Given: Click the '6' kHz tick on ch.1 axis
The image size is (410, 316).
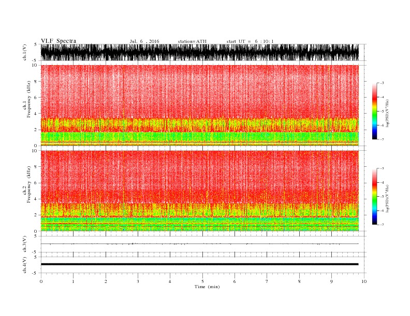Looking at the screenshot, I should pos(36,98).
